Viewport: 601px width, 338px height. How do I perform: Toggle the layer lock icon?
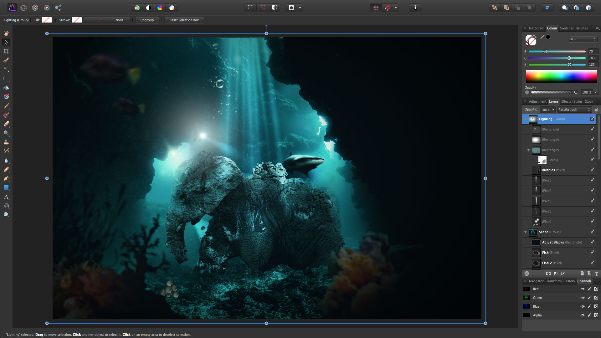tap(596, 110)
